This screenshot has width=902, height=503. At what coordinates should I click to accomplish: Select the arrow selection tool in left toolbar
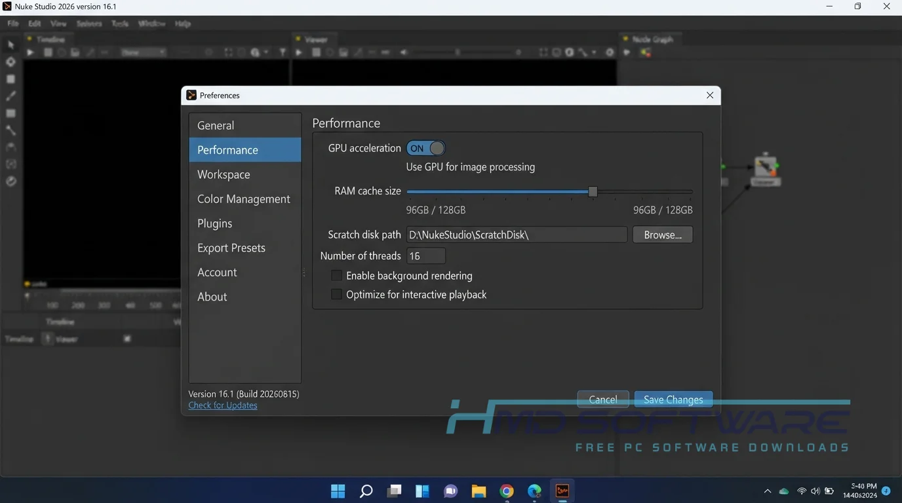coord(10,45)
